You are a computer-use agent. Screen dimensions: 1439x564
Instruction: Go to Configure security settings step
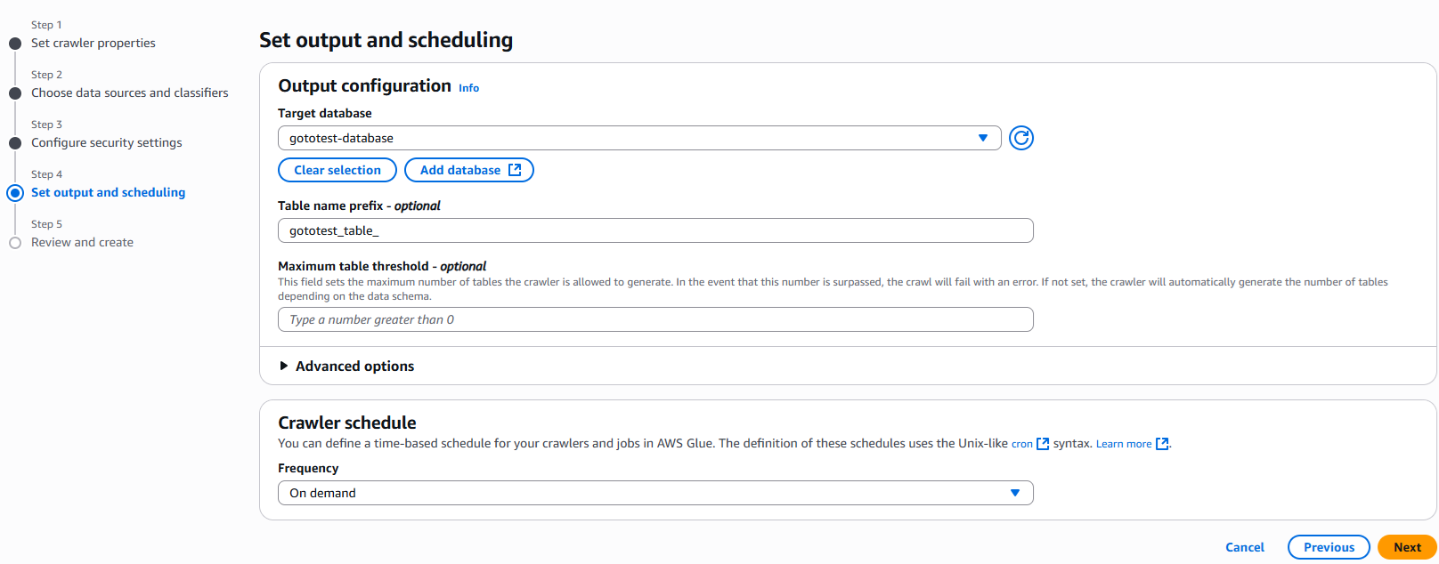click(107, 142)
